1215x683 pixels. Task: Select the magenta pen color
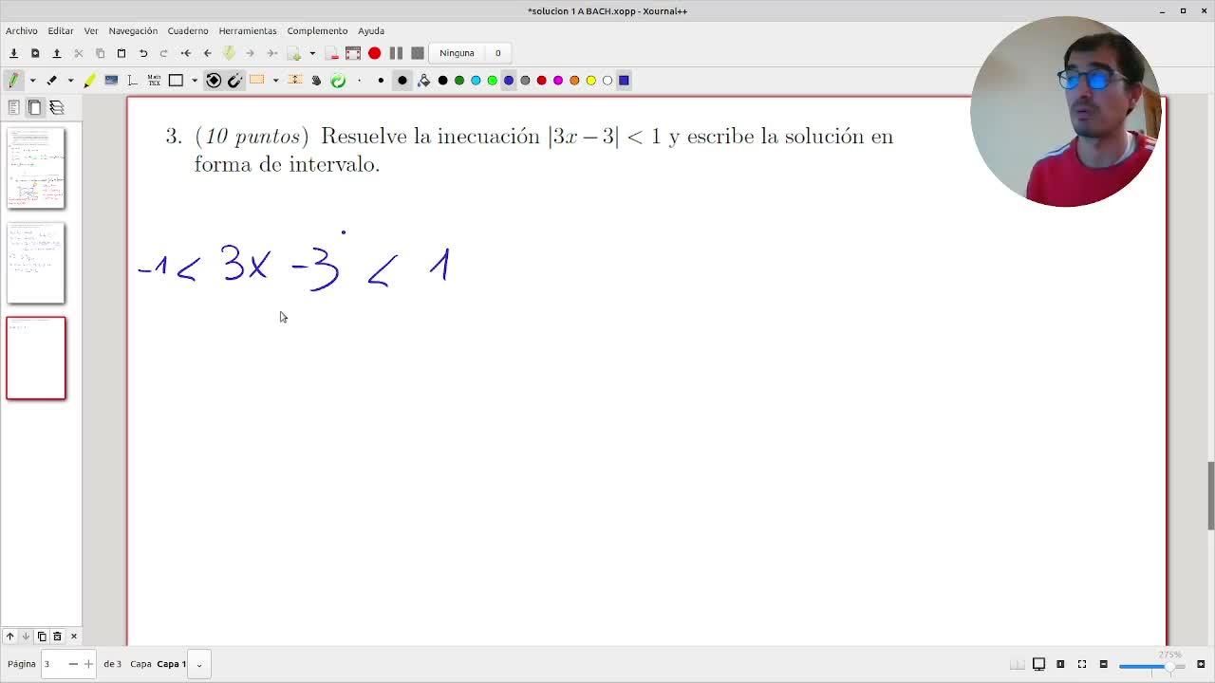(558, 81)
